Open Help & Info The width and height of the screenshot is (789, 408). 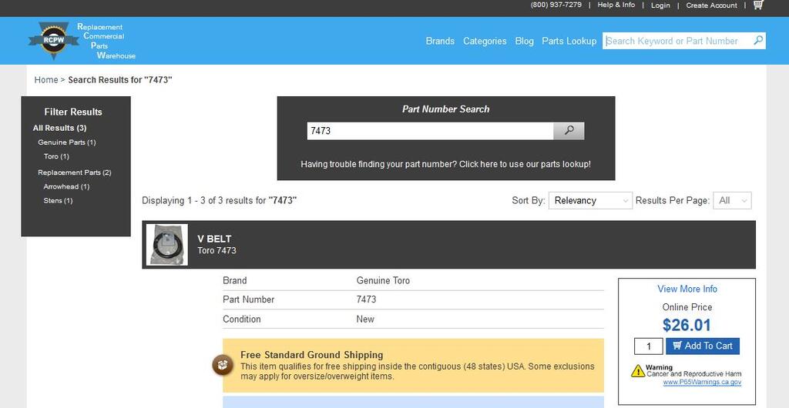[x=616, y=5]
